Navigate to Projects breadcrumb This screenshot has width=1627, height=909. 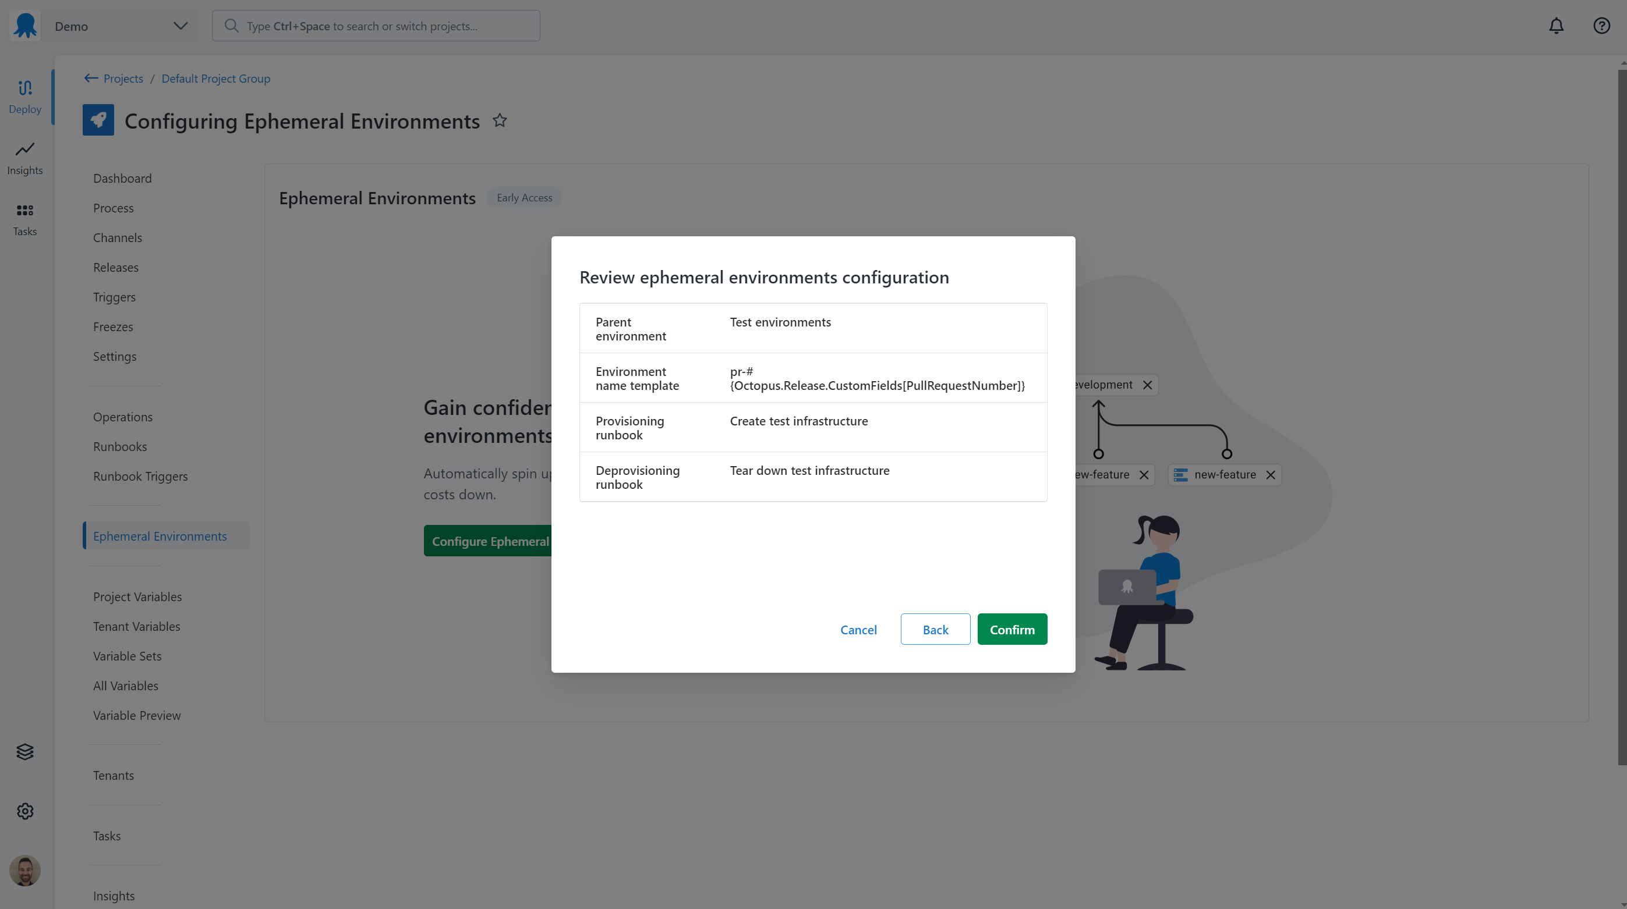[x=123, y=79]
